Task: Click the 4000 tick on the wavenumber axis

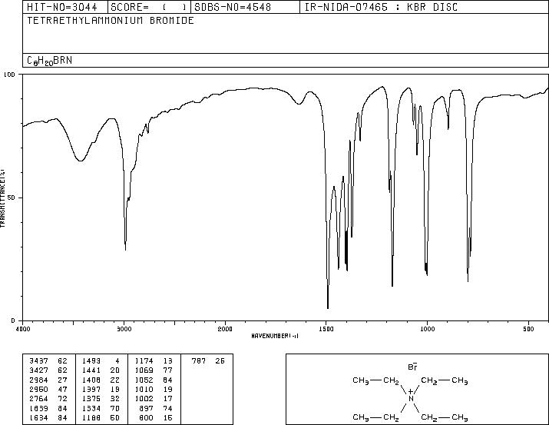Action: [23, 329]
